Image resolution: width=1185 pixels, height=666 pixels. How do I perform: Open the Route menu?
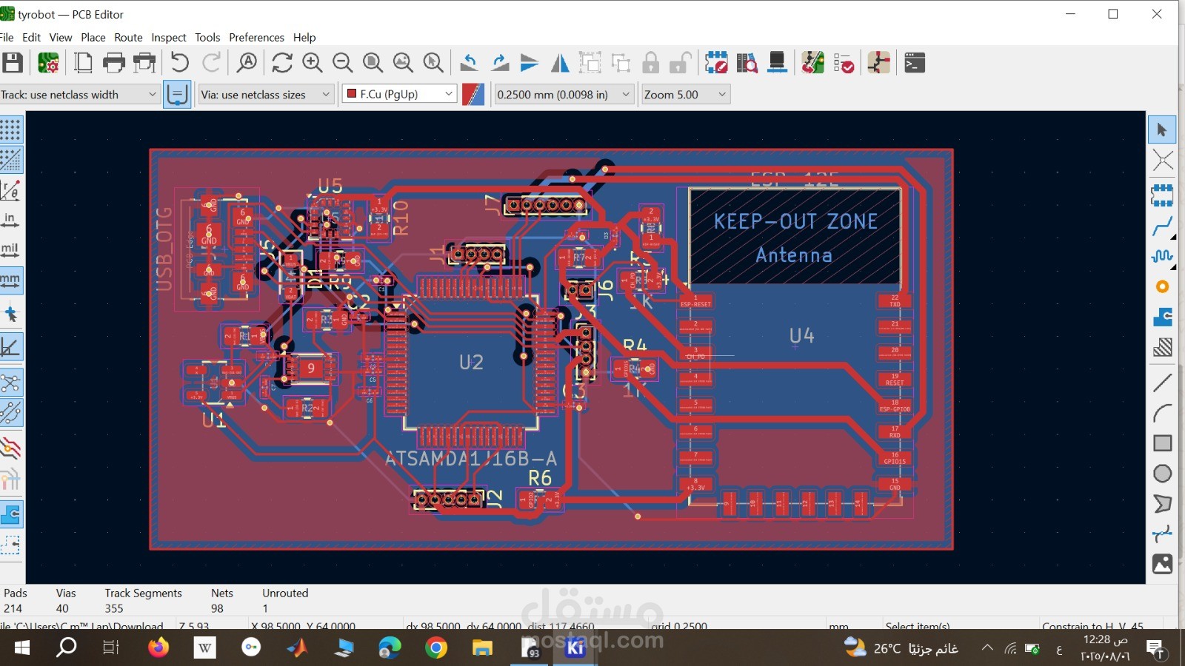pyautogui.click(x=128, y=37)
